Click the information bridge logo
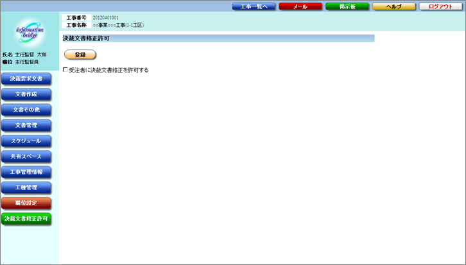Viewport: 466px width, 265px height. pyautogui.click(x=29, y=35)
